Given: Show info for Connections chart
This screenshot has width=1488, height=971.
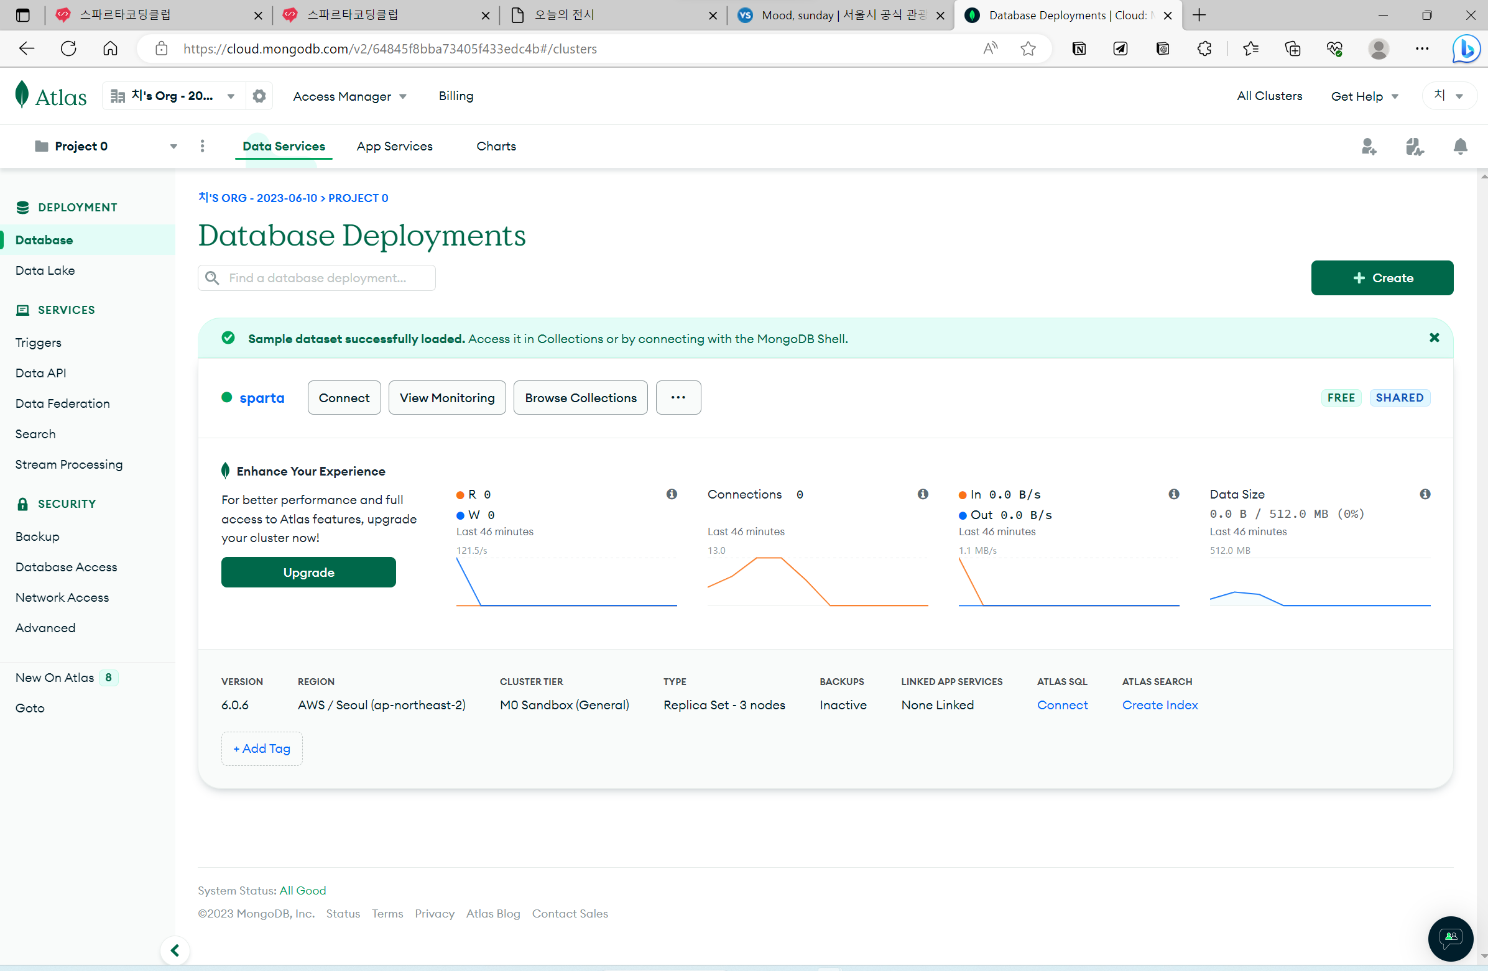Looking at the screenshot, I should [923, 494].
